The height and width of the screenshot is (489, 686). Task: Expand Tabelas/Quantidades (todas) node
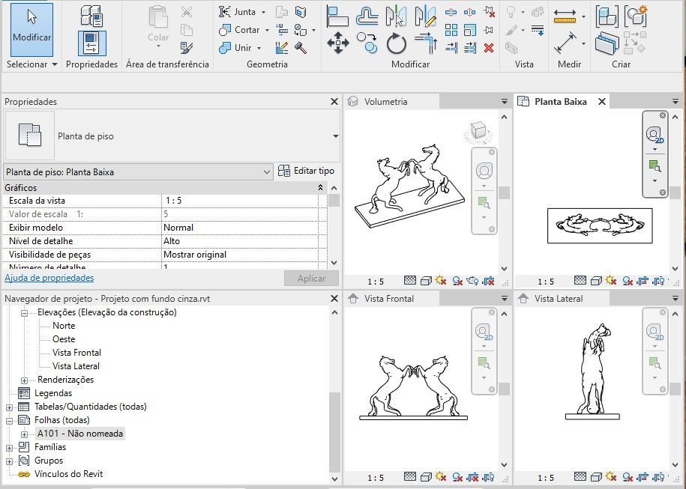click(x=9, y=407)
